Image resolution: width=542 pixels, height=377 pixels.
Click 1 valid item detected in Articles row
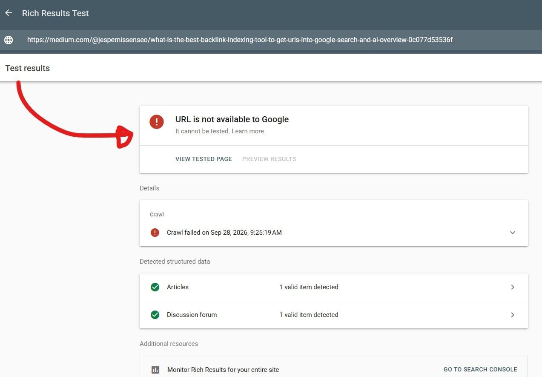309,287
